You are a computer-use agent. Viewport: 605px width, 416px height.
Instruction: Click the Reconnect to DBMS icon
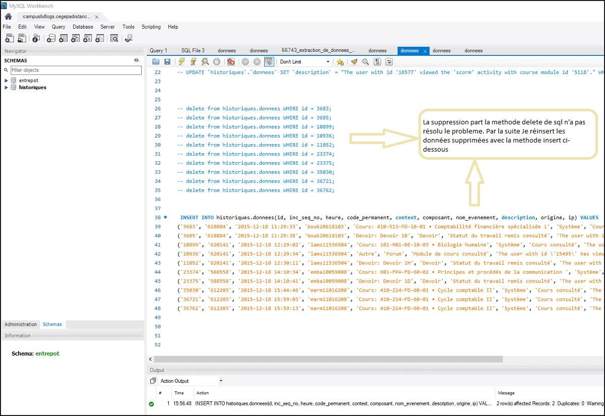[x=129, y=38]
